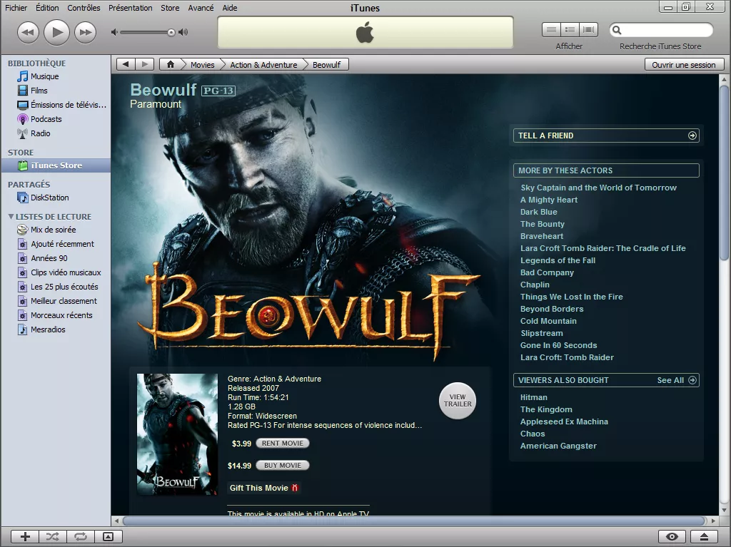The image size is (731, 547).
Task: Click the eject disc button
Action: point(704,537)
